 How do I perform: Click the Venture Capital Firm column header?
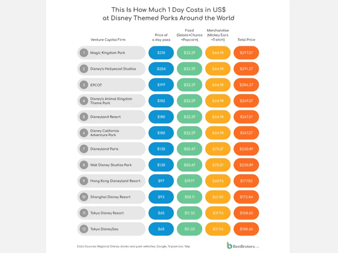[x=108, y=40]
